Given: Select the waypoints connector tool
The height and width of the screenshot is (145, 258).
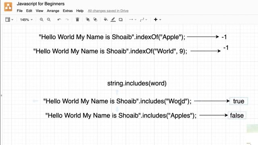Looking at the screenshot, I should (x=142, y=20).
